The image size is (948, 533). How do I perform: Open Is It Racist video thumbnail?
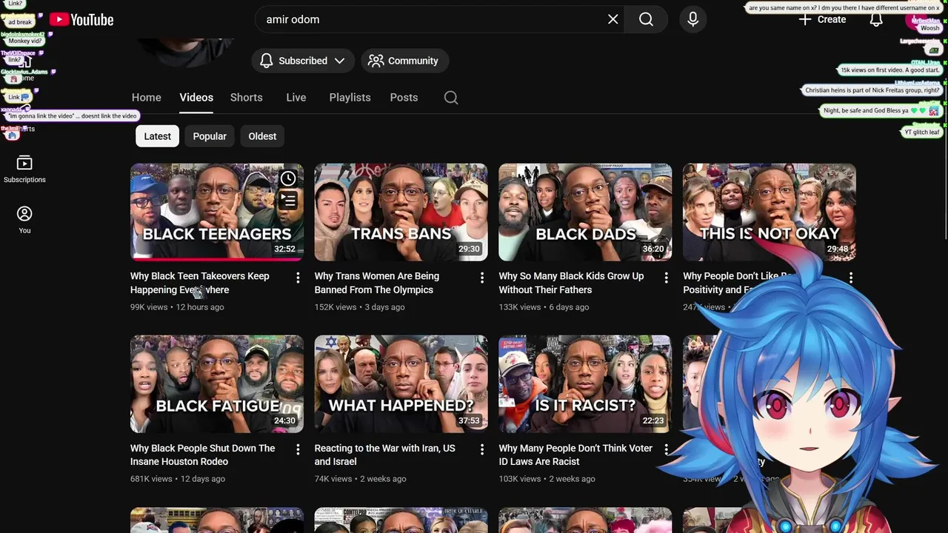pos(585,384)
